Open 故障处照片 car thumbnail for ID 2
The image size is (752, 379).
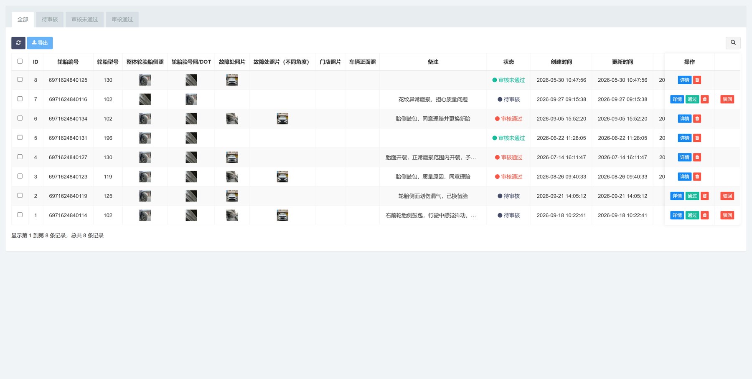point(232,196)
